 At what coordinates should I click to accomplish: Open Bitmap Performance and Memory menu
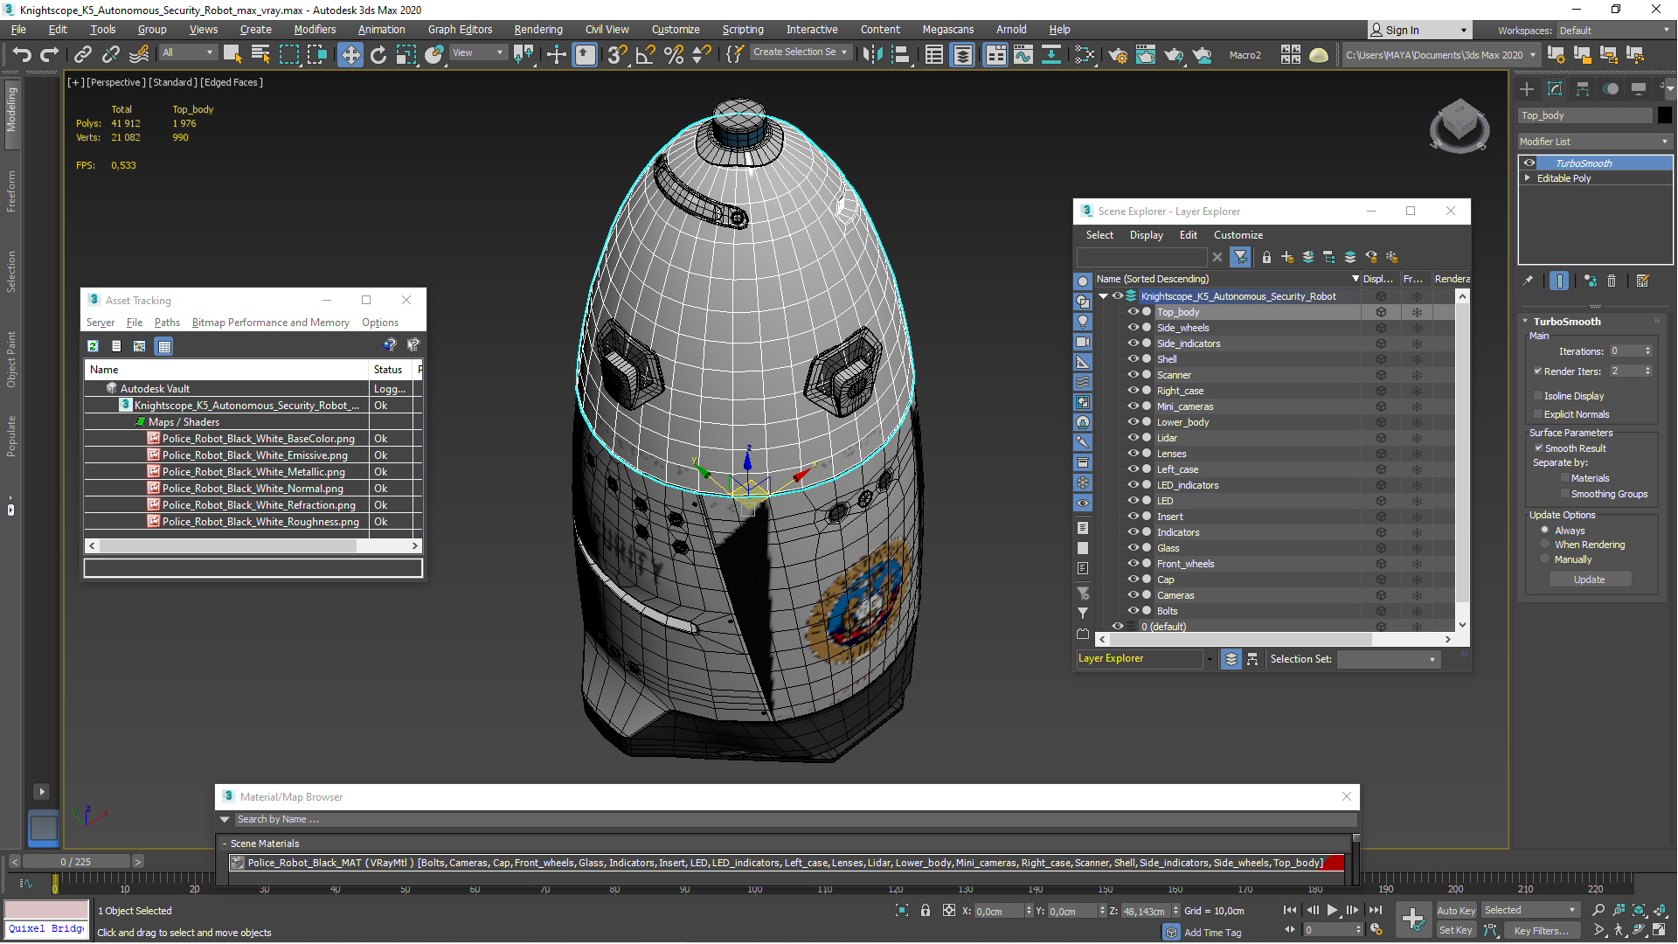click(271, 323)
